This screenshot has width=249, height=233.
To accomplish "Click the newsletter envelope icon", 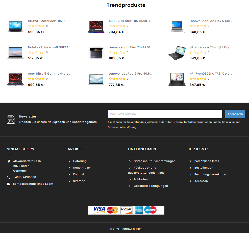I will (x=11, y=120).
